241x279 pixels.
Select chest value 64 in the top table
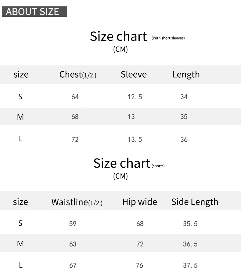75,97
